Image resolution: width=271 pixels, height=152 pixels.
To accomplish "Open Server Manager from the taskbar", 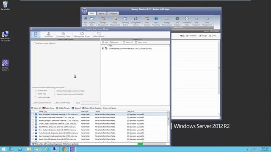I will click(11, 149).
